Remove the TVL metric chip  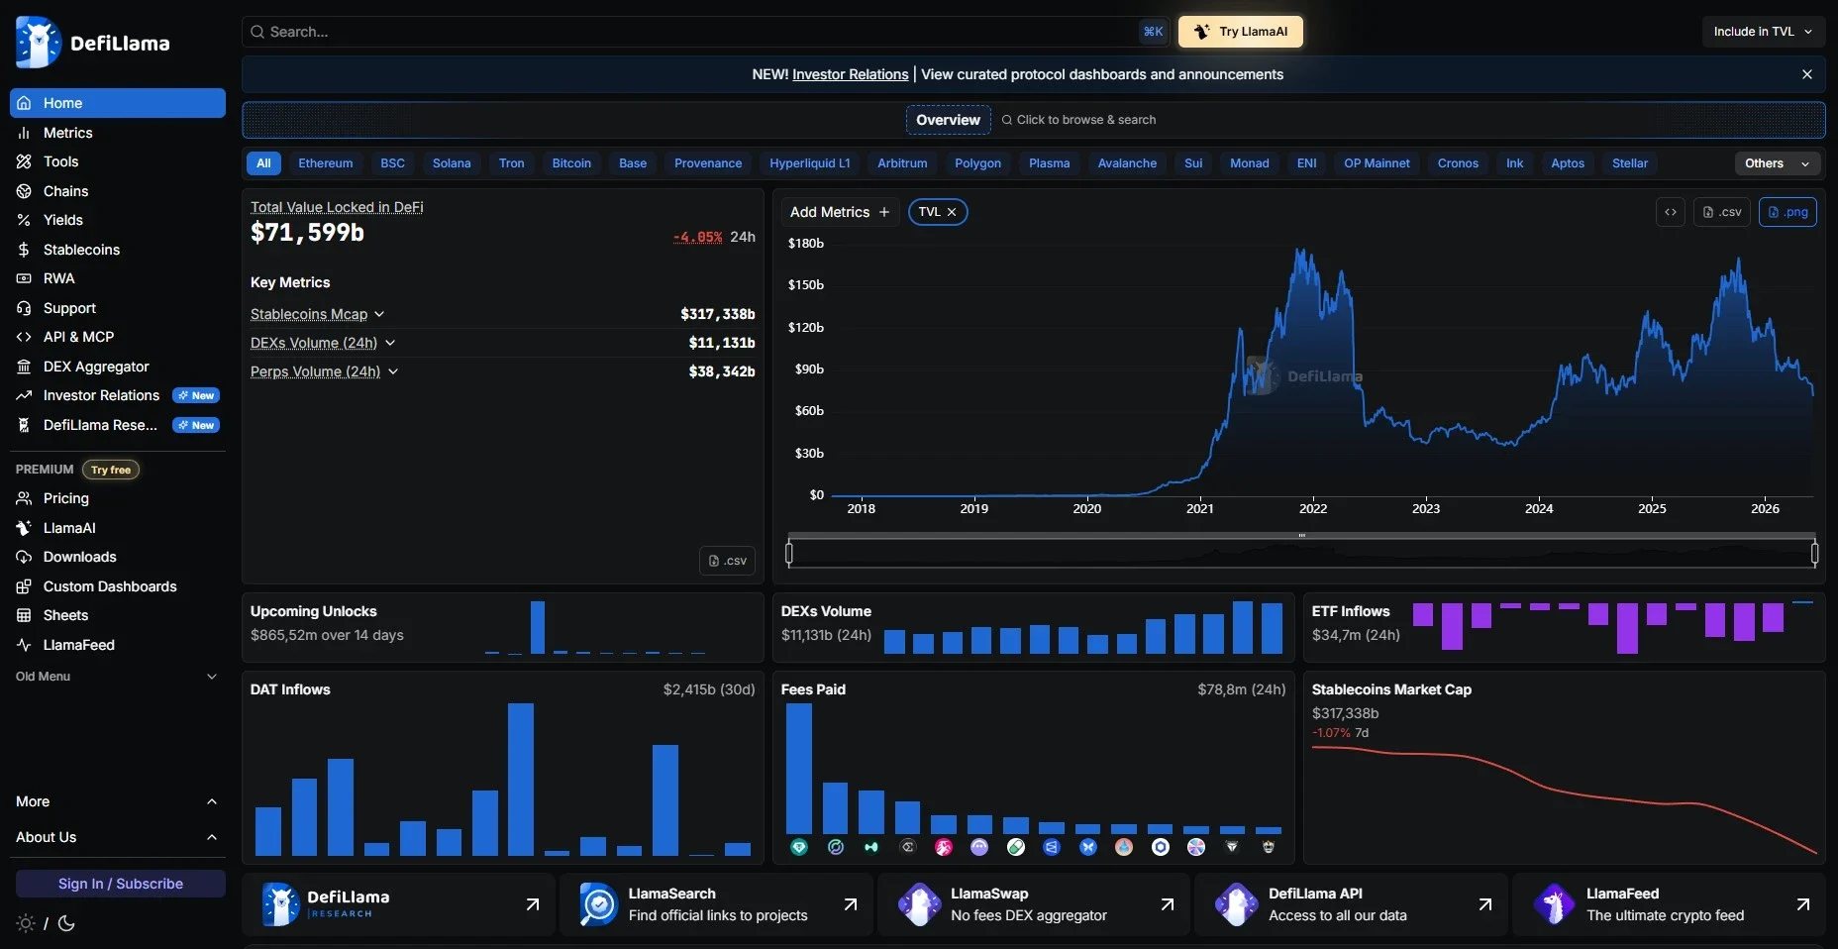[952, 212]
